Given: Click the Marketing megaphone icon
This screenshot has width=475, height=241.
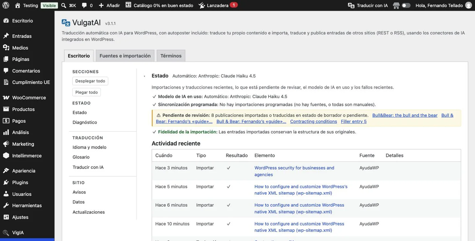Looking at the screenshot, I should tap(6, 144).
